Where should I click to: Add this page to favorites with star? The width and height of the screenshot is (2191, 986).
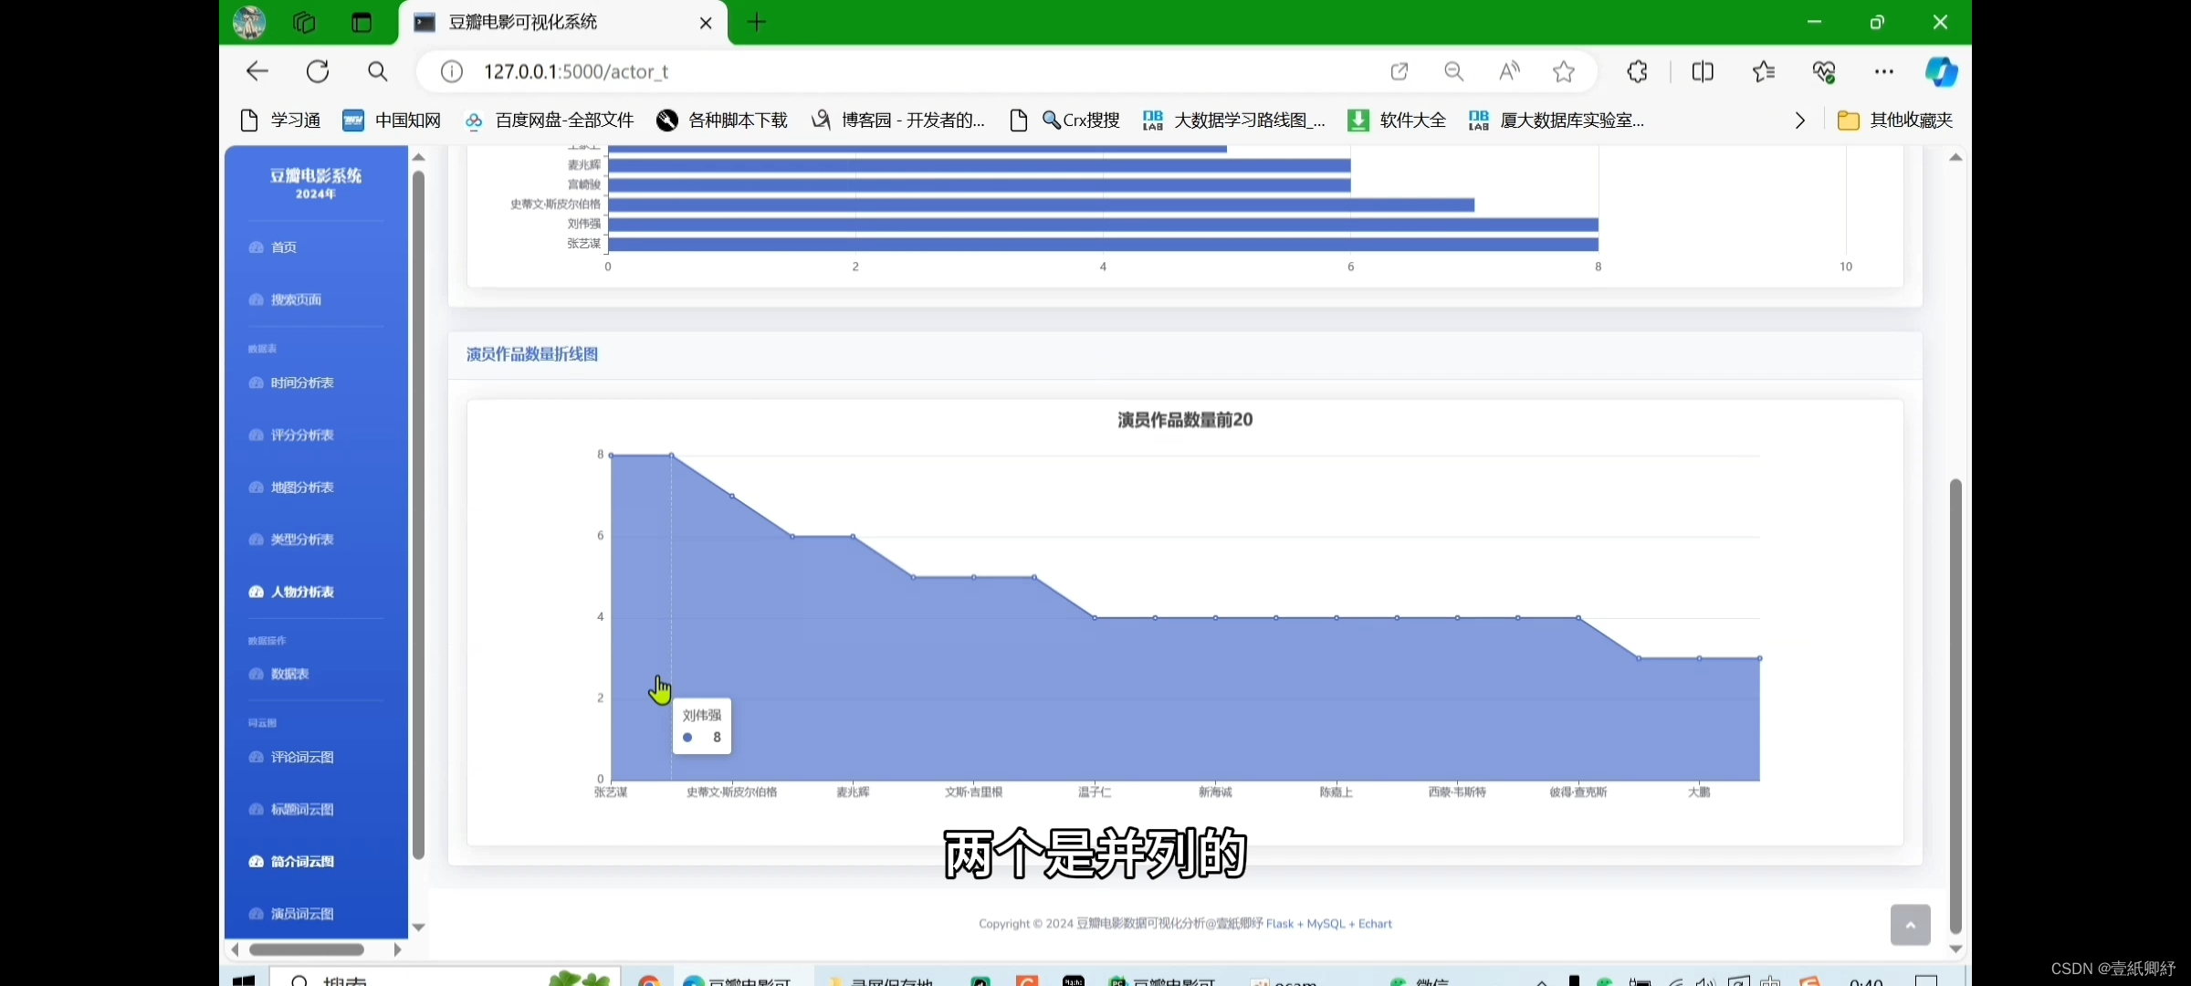tap(1564, 71)
